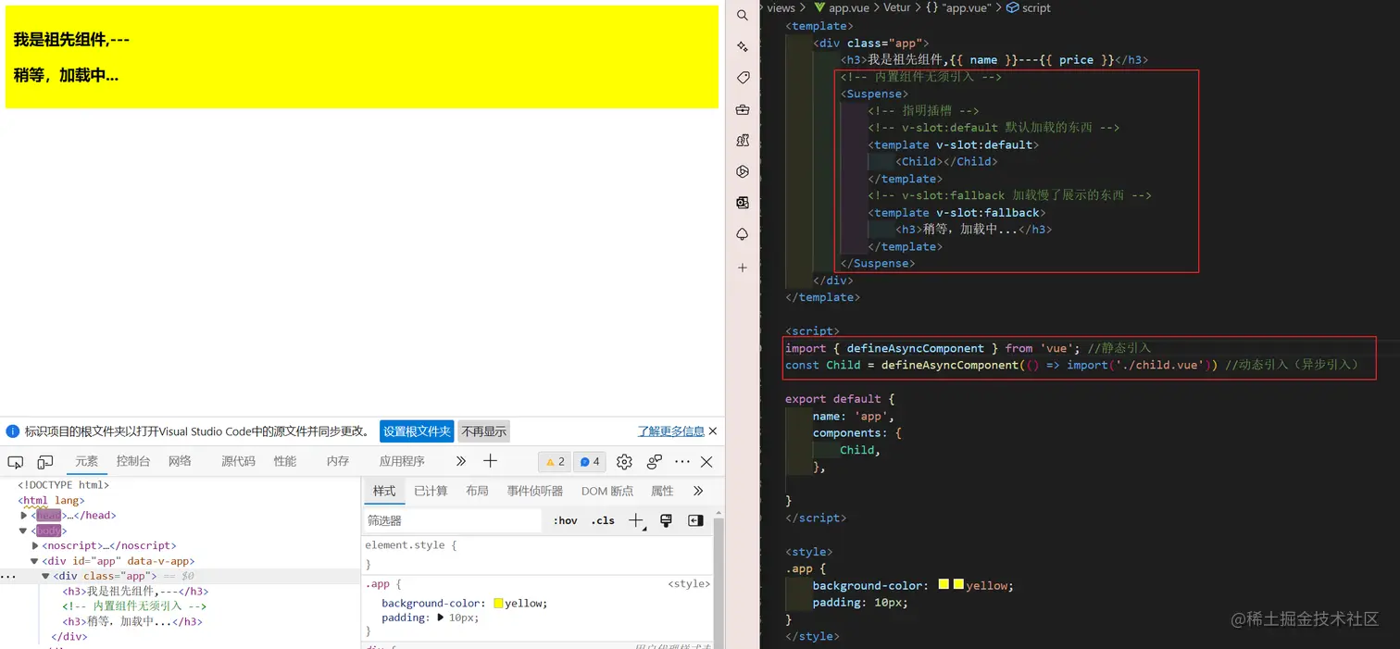Select the 内置组件无须引入 comment DOM row
Screen dimensions: 1400x649
click(x=134, y=606)
